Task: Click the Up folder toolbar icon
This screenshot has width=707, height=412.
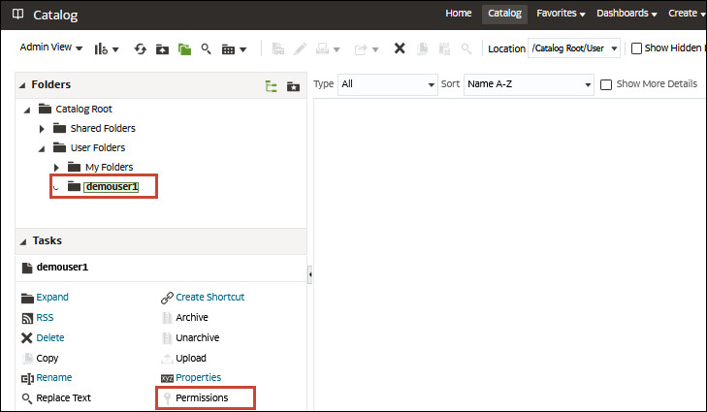Action: pos(162,49)
